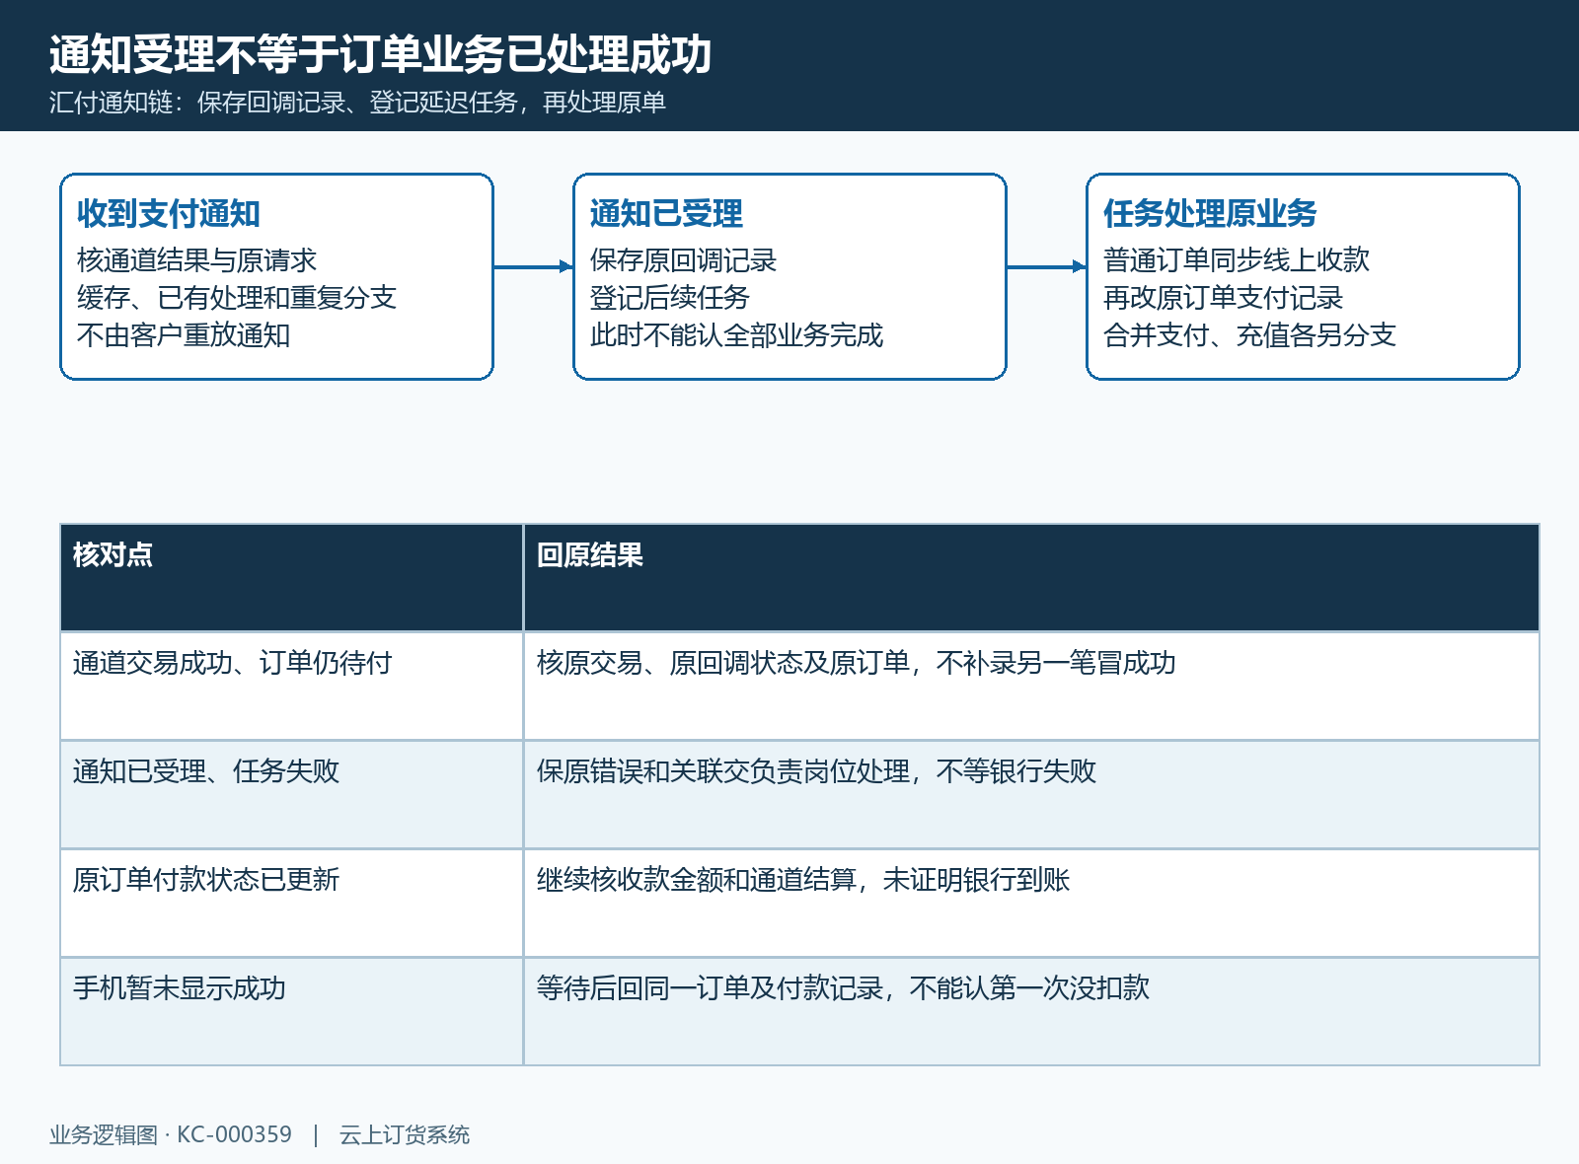Select the line 保存原回调记录
The width and height of the screenshot is (1579, 1164).
683,260
